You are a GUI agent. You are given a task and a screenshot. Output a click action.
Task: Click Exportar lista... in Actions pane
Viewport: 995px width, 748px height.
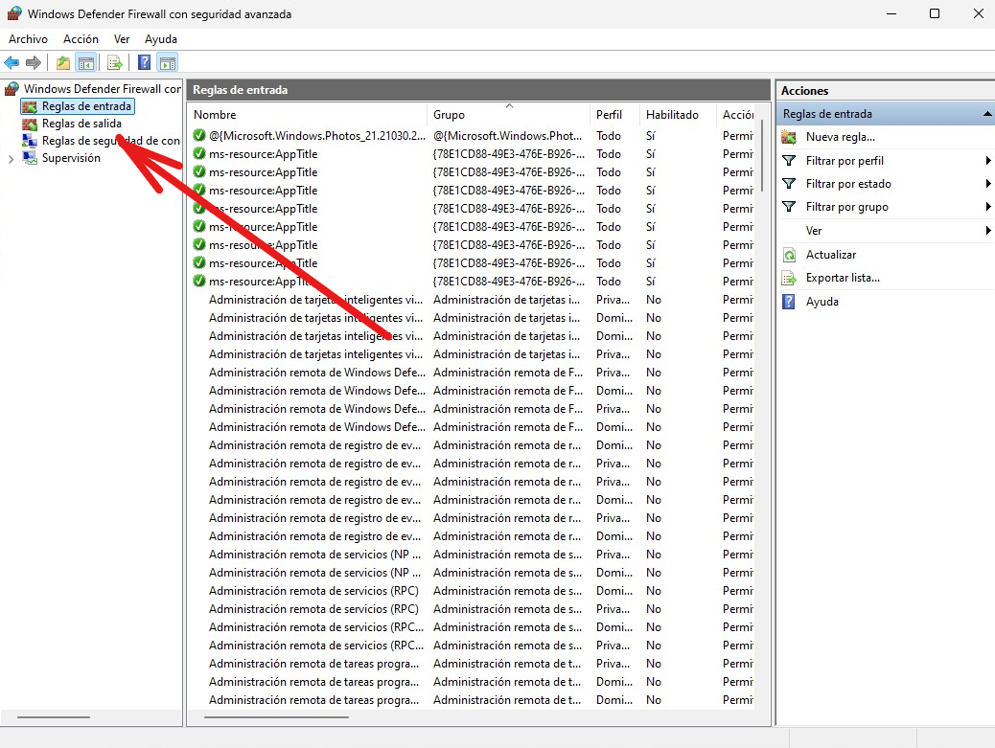tap(843, 278)
